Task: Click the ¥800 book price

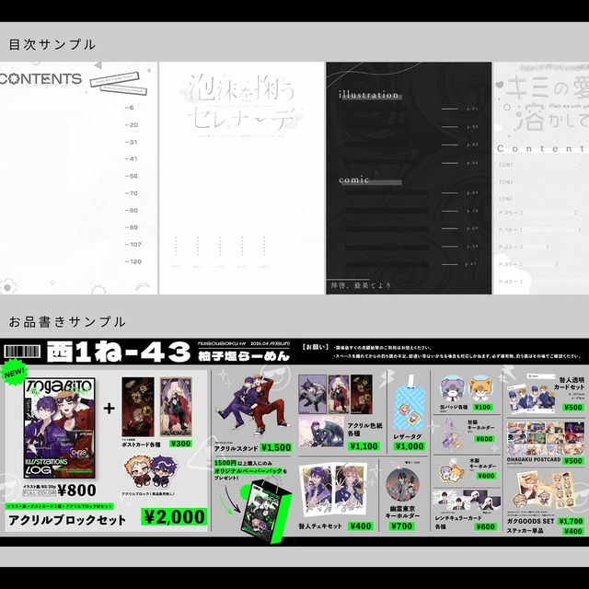Action: 77,491
